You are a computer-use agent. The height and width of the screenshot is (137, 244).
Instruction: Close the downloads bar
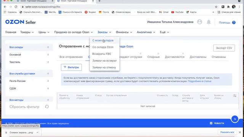[240, 132]
